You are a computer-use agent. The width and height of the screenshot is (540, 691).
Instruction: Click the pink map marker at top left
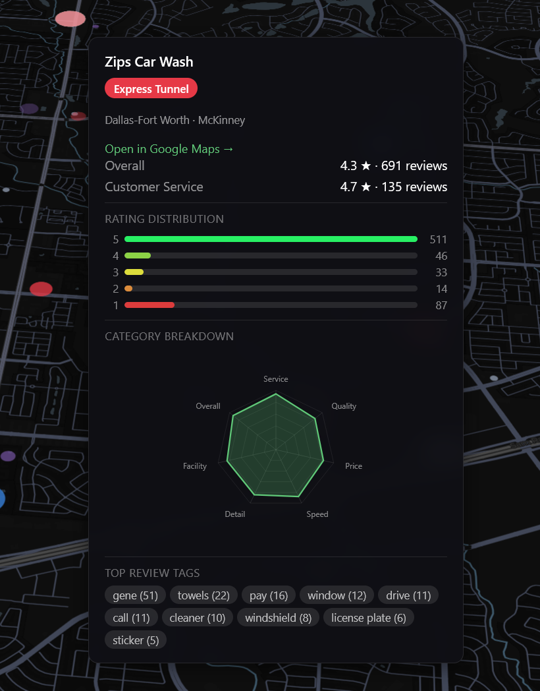70,18
